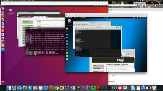The width and height of the screenshot is (163, 91).
Task: Open Metasploit M icon in Kali dock
Action: (x=67, y=38)
